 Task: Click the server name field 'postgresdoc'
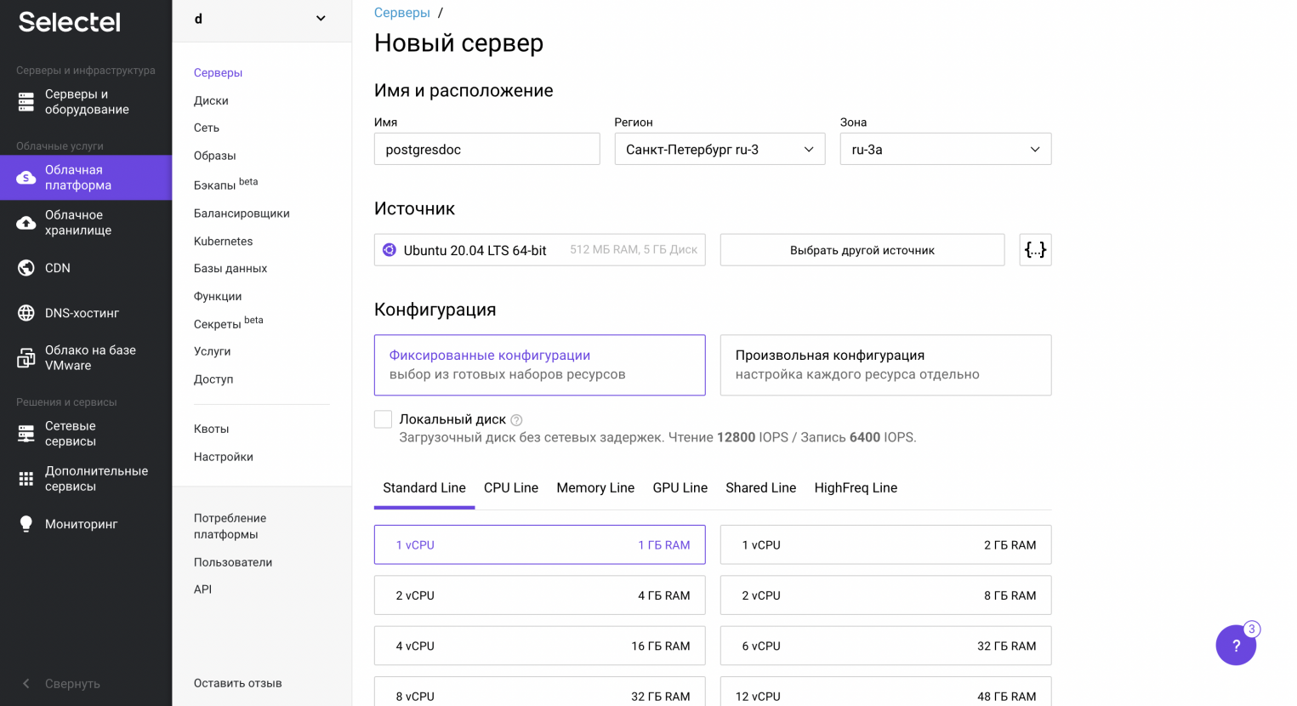(x=487, y=149)
